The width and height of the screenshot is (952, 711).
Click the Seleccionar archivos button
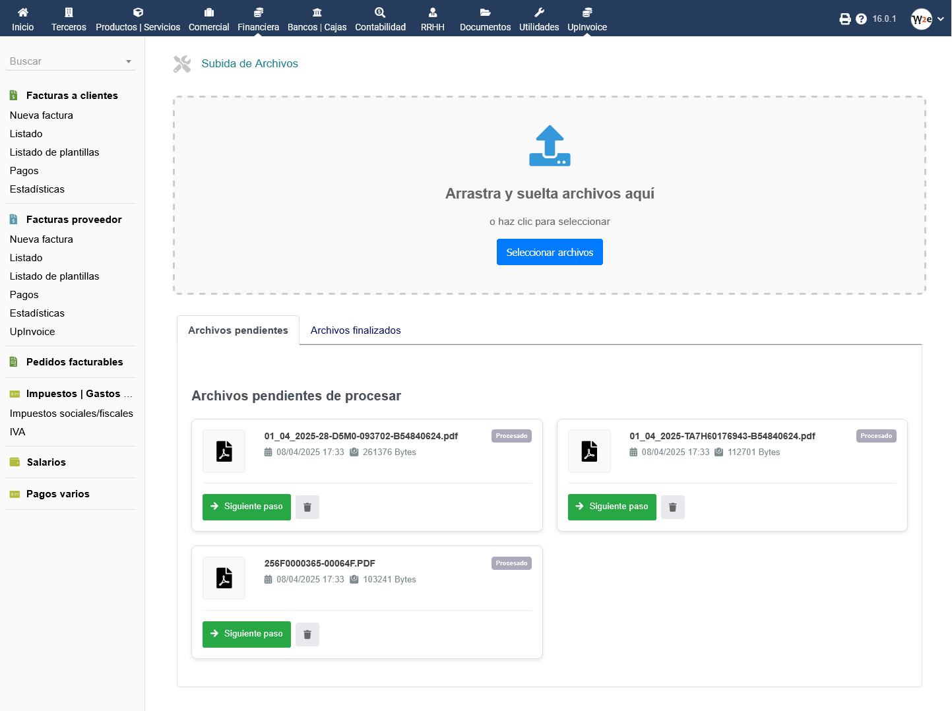point(550,252)
